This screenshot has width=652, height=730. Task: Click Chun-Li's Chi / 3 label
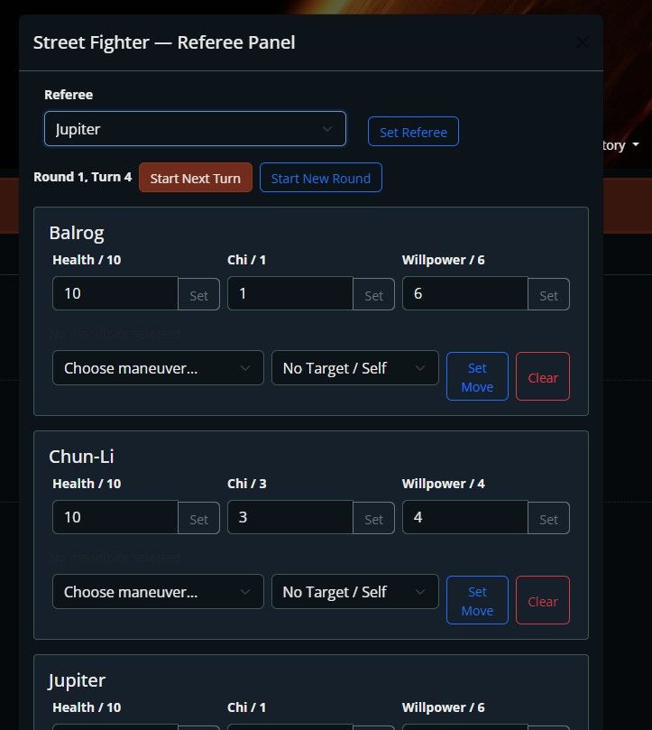(x=247, y=484)
